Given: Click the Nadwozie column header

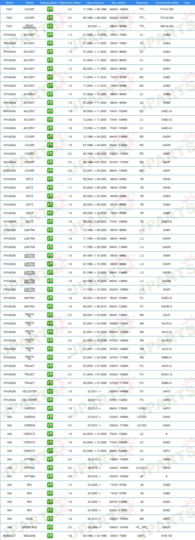Looking at the screenshot, I should [142, 3].
